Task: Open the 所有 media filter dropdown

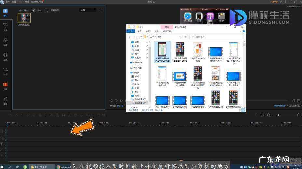Action: coord(88,10)
